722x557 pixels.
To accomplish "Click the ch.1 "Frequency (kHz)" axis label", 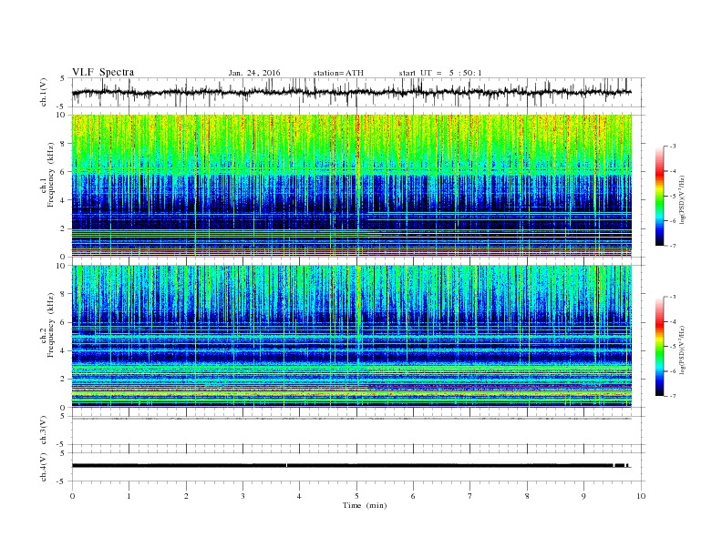I will click(51, 175).
